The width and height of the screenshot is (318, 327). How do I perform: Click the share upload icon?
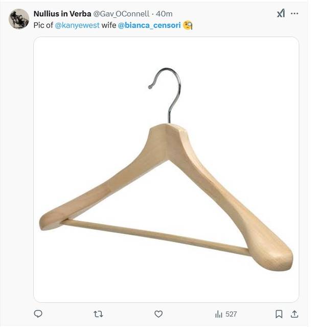pos(294,314)
